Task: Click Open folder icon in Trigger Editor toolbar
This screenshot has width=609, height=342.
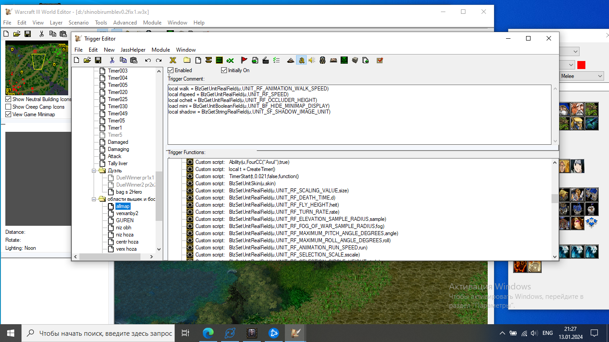Action: 87,60
